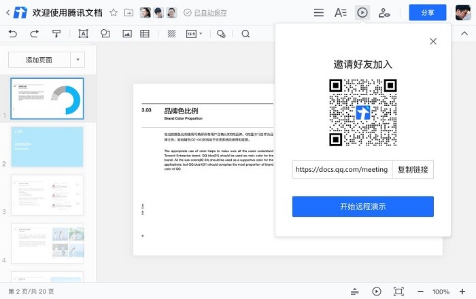Close the invite friends popup
Viewport: 476px width, 299px height.
coord(433,41)
